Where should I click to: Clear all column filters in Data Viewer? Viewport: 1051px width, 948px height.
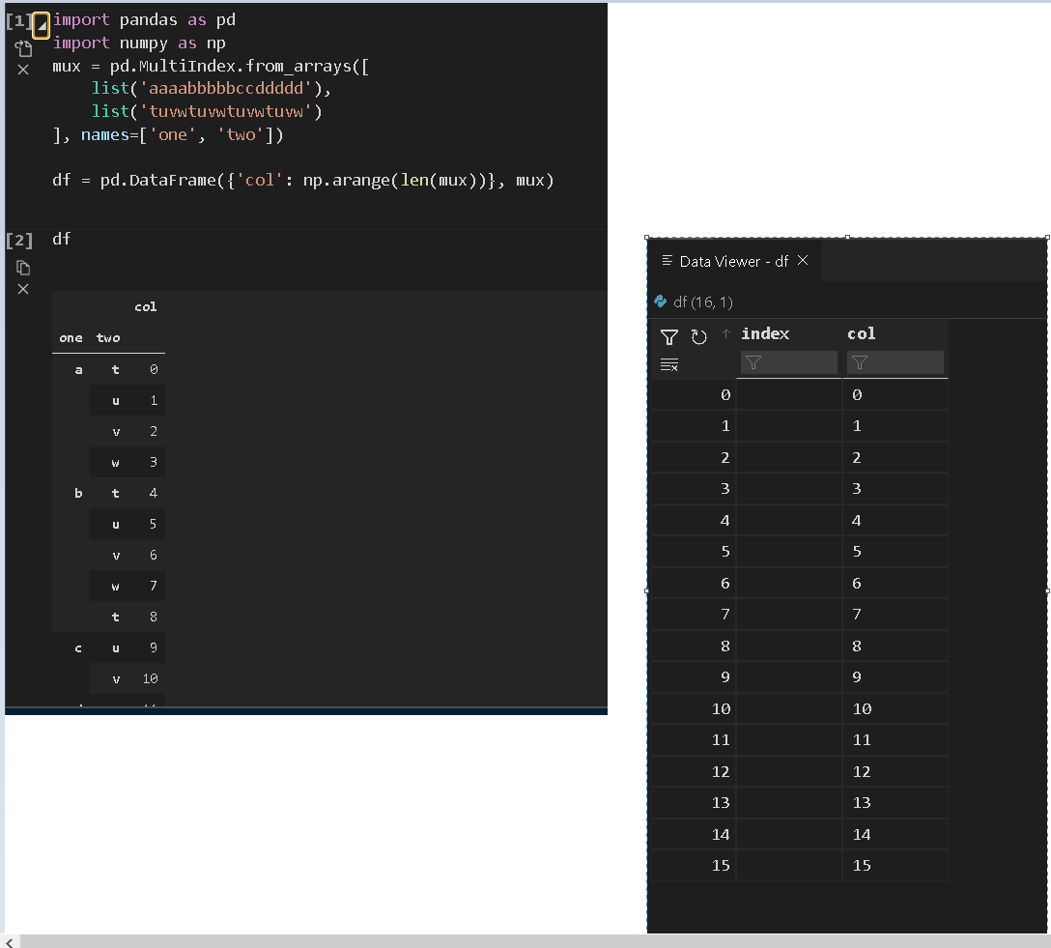click(x=668, y=362)
